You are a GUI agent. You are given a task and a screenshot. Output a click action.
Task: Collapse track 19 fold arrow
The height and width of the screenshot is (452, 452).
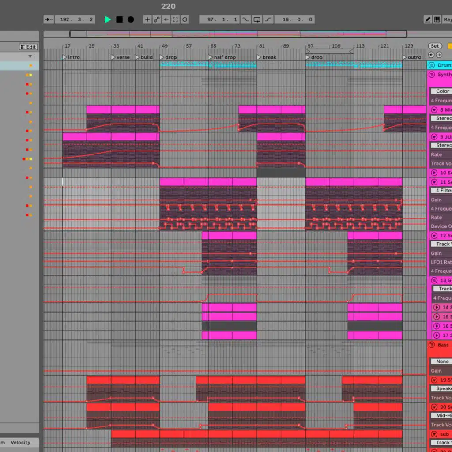(x=434, y=380)
